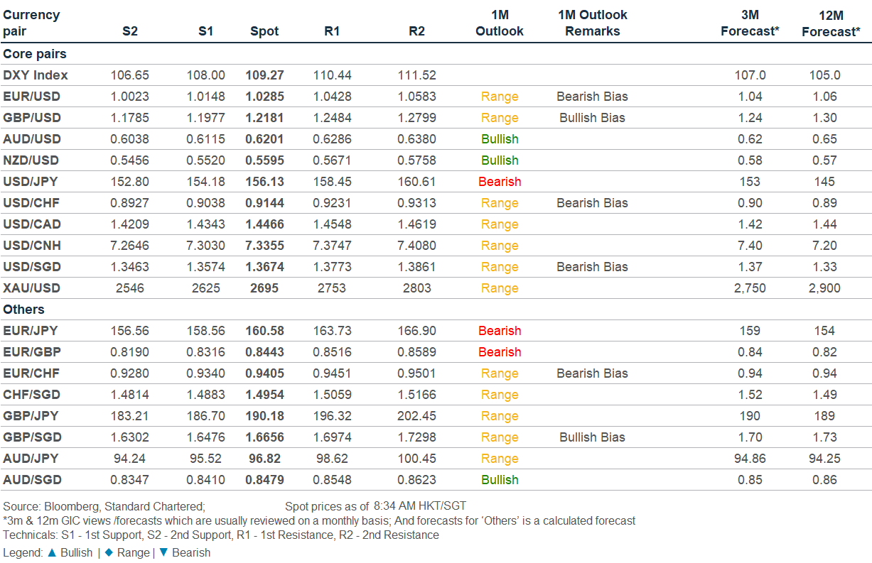Select USD/JPY Bearish outlook cell

tap(500, 182)
